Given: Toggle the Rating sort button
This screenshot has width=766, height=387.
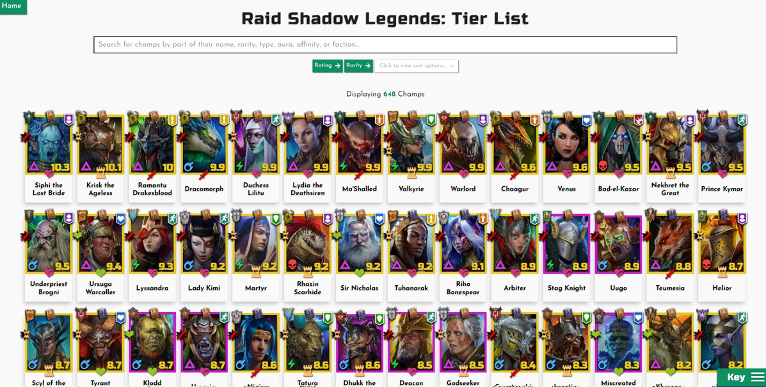Looking at the screenshot, I should click(327, 66).
